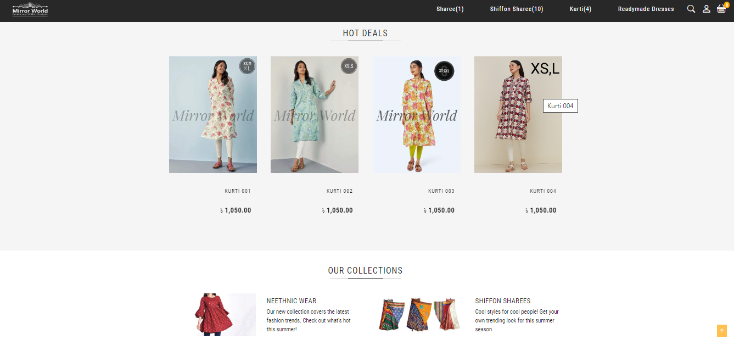Click the user account icon
The height and width of the screenshot is (345, 734).
click(707, 9)
